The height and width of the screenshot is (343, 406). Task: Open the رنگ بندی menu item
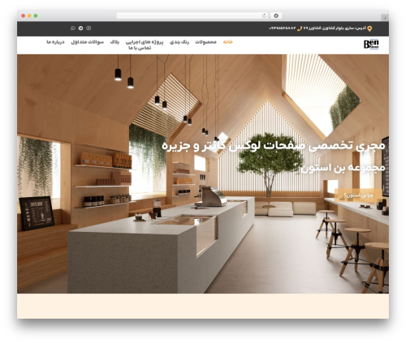tap(179, 42)
